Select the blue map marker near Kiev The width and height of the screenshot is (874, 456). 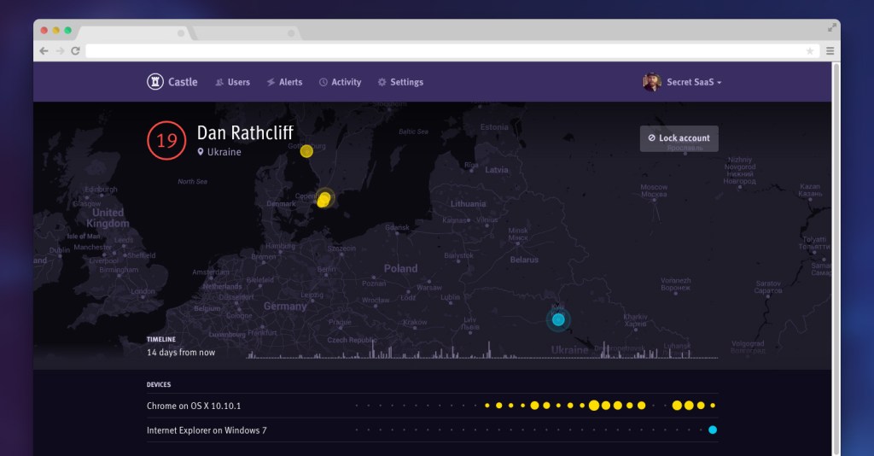(558, 319)
